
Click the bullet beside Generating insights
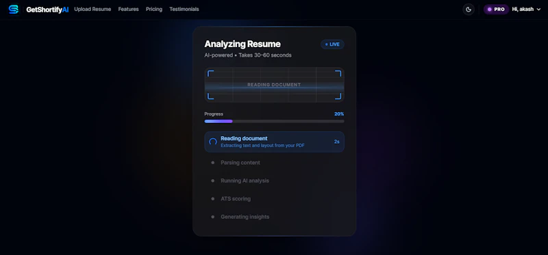pyautogui.click(x=212, y=217)
